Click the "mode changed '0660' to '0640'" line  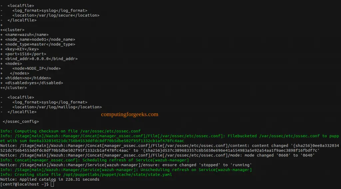[158, 155]
